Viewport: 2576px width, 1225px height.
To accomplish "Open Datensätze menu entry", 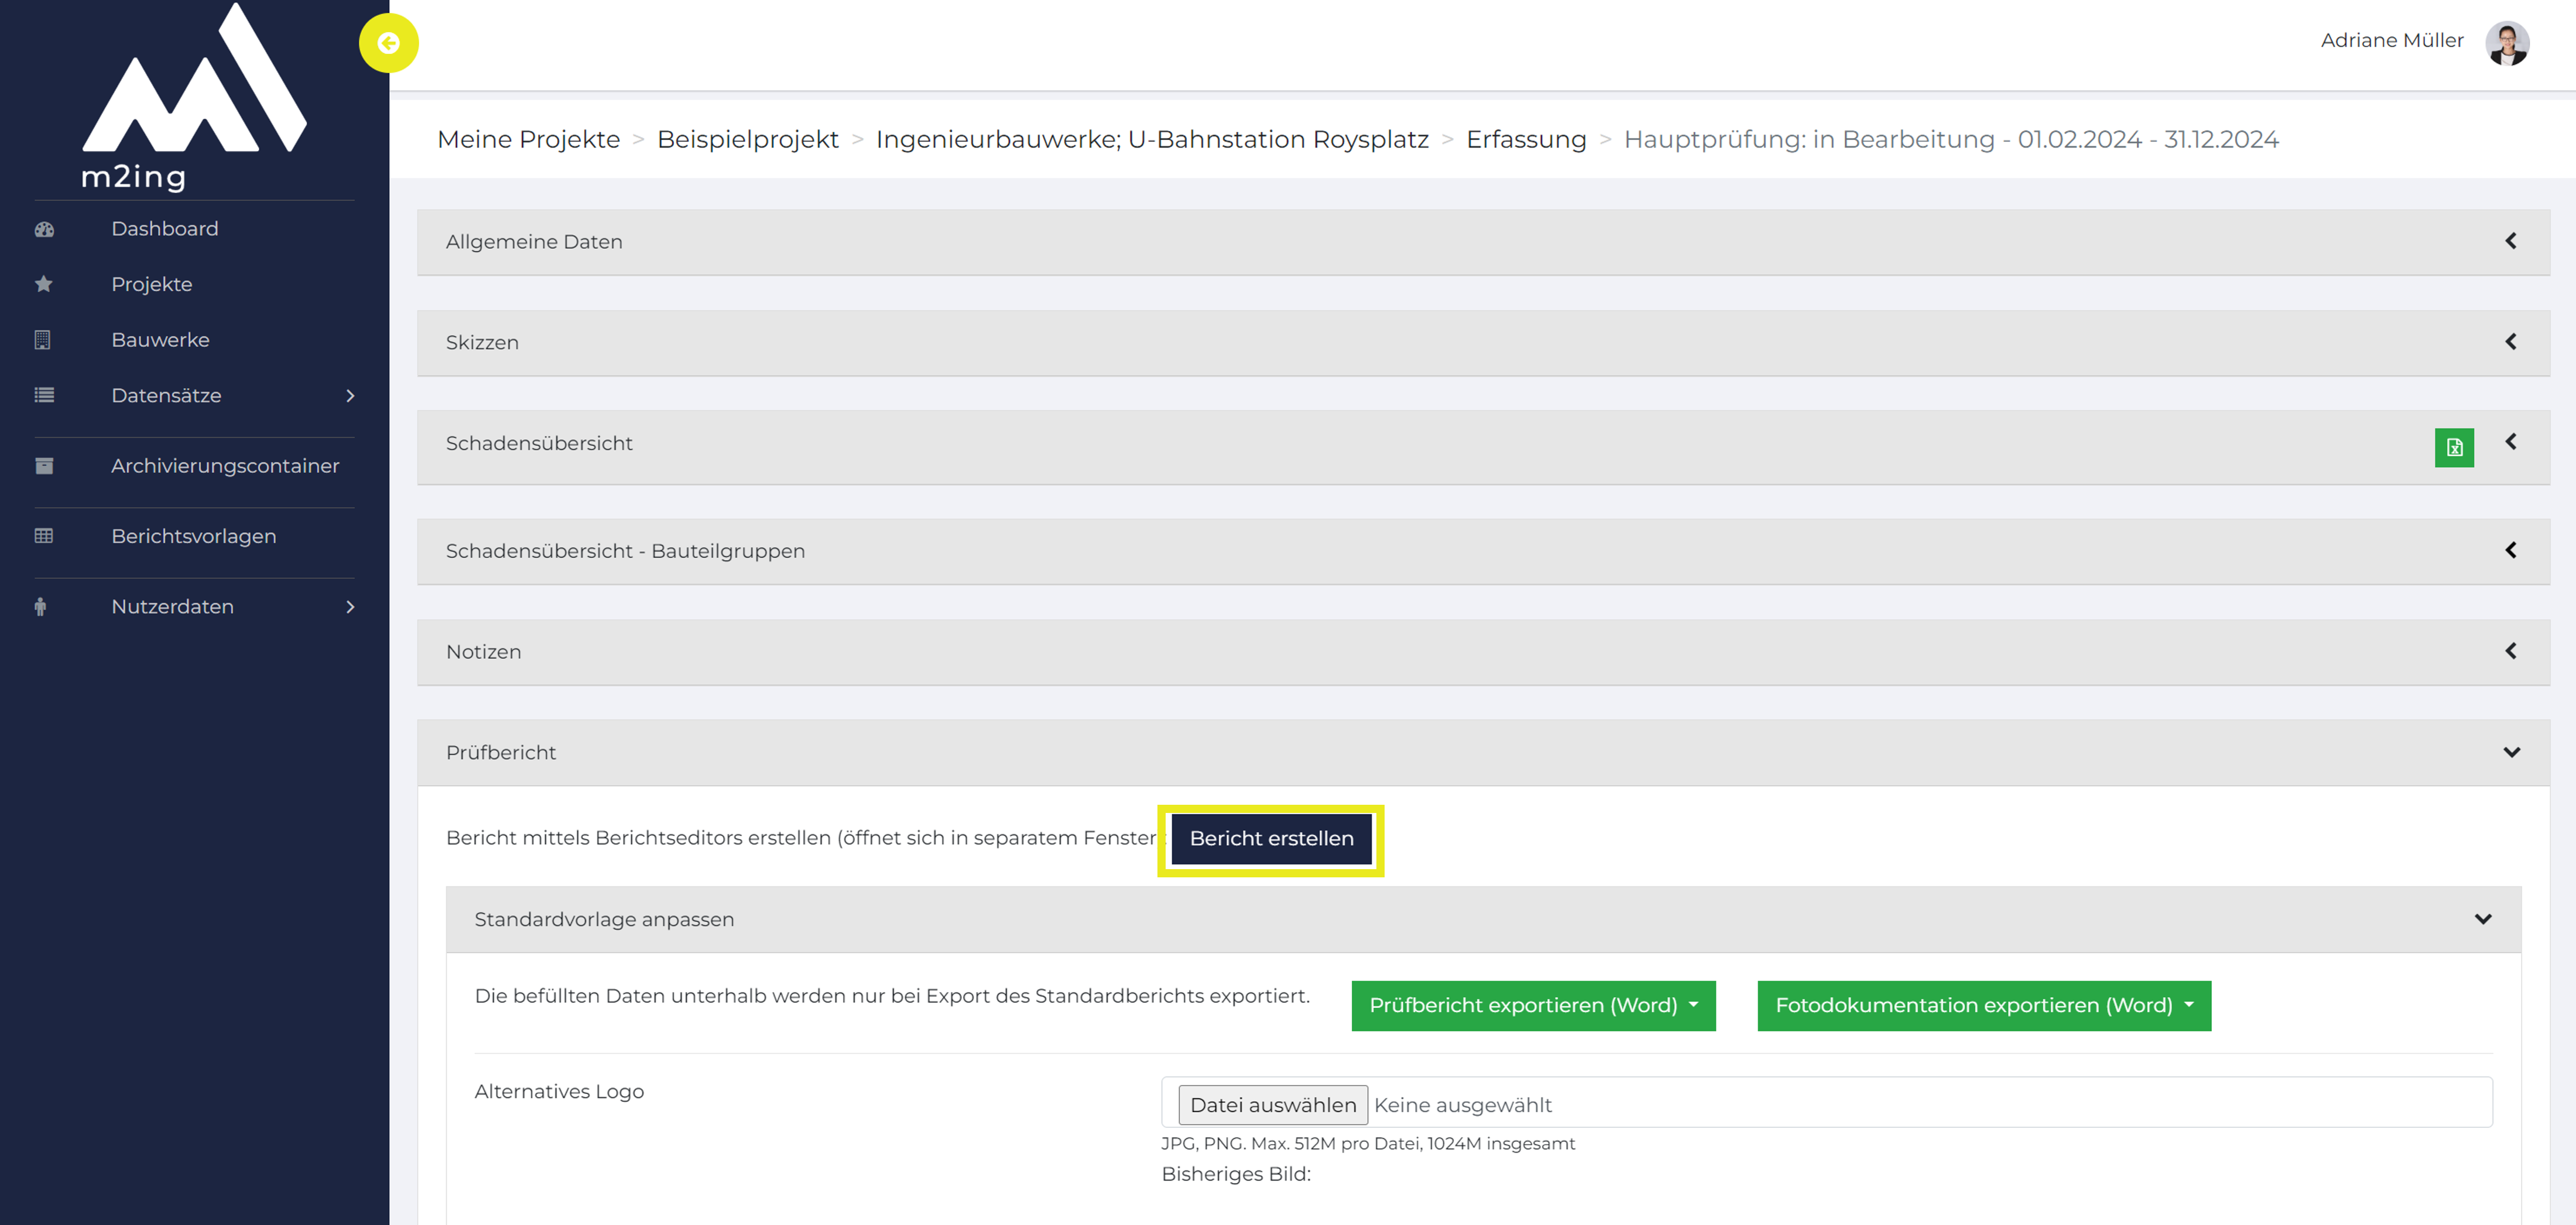I will click(167, 395).
